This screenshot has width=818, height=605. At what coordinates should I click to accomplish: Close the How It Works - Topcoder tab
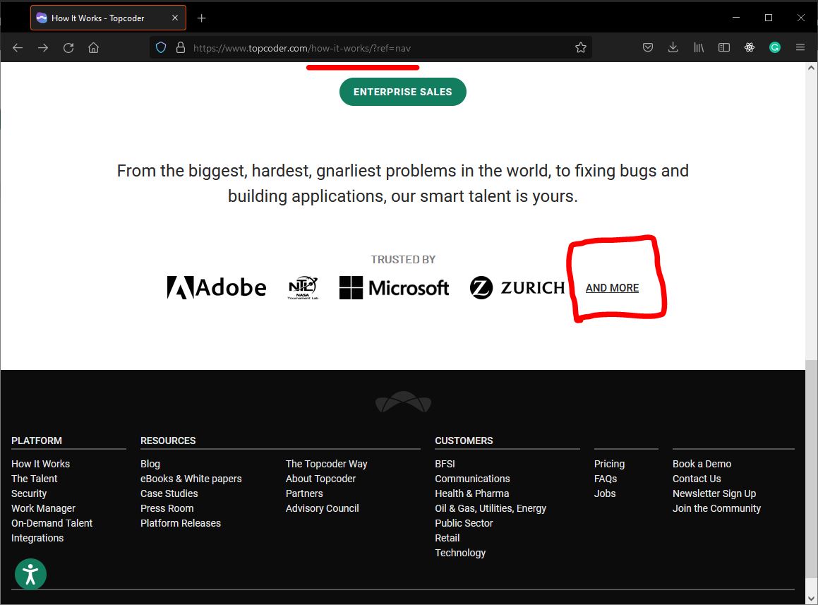[175, 18]
